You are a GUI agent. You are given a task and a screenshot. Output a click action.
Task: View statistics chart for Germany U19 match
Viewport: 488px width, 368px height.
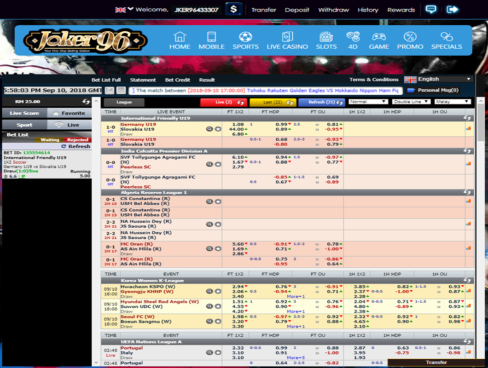tap(468, 129)
